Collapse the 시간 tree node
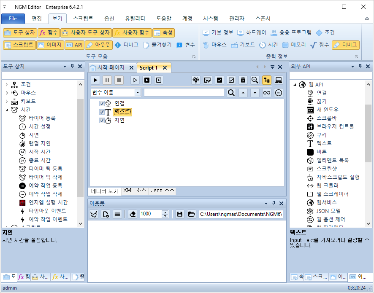Viewport: 374px width, 293px height. (x=7, y=110)
